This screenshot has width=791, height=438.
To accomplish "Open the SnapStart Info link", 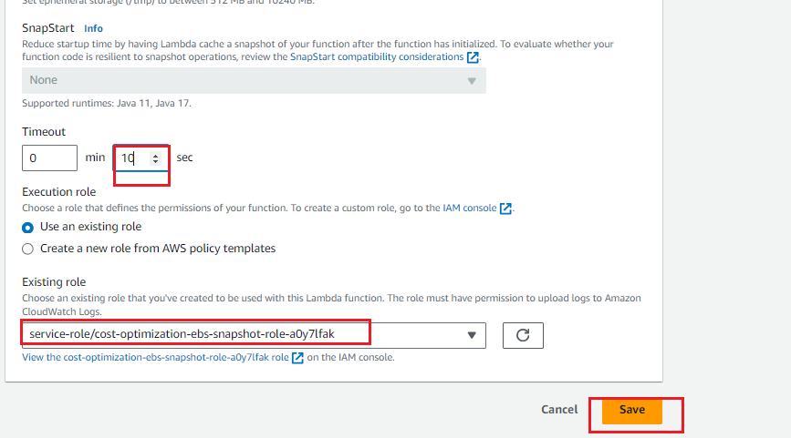I will (93, 29).
